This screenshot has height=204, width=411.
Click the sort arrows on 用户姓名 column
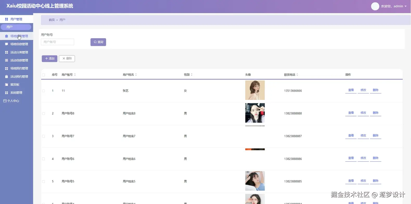point(136,75)
